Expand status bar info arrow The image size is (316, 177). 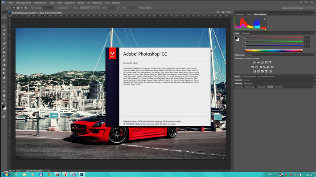point(49,171)
